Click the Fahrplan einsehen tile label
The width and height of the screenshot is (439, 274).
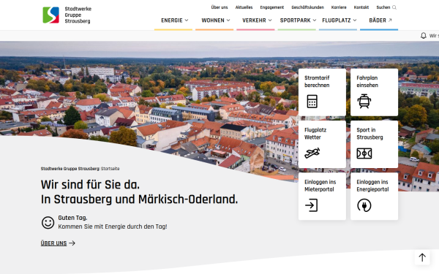pos(367,81)
